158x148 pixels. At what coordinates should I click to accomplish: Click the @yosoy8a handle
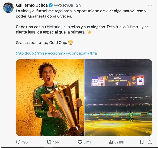click(x=65, y=5)
